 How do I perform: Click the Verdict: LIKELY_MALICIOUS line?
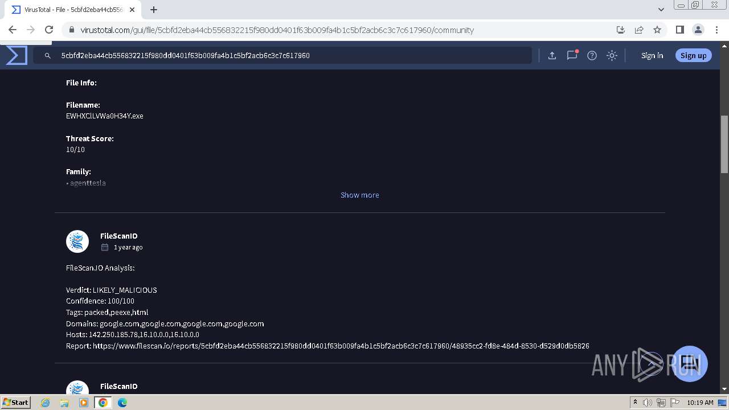[112, 290]
